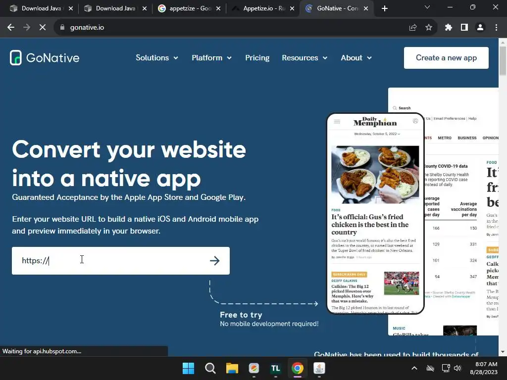Open Gus's fried chicken headline
This screenshot has height=380, width=507.
[370, 225]
